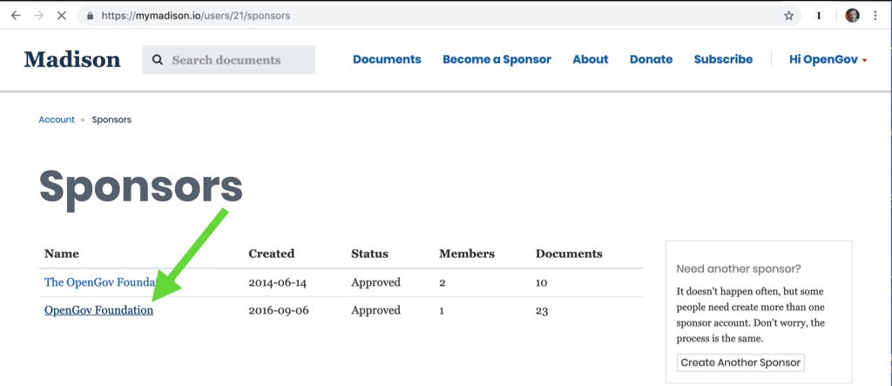892x386 pixels.
Task: Click the Create Another Sponsor button
Action: point(740,362)
